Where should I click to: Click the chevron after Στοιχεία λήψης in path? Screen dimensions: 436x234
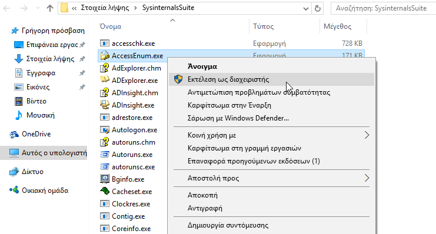pos(136,8)
